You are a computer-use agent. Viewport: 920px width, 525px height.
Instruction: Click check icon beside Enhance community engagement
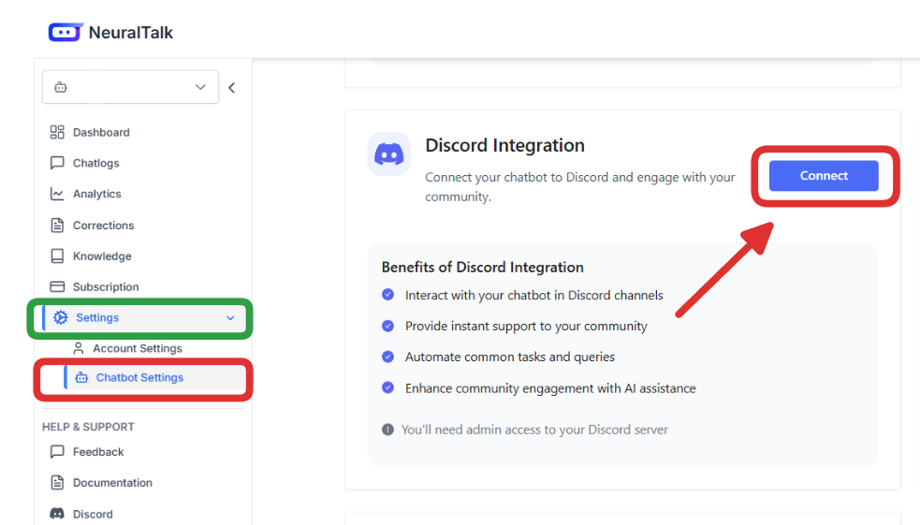387,387
